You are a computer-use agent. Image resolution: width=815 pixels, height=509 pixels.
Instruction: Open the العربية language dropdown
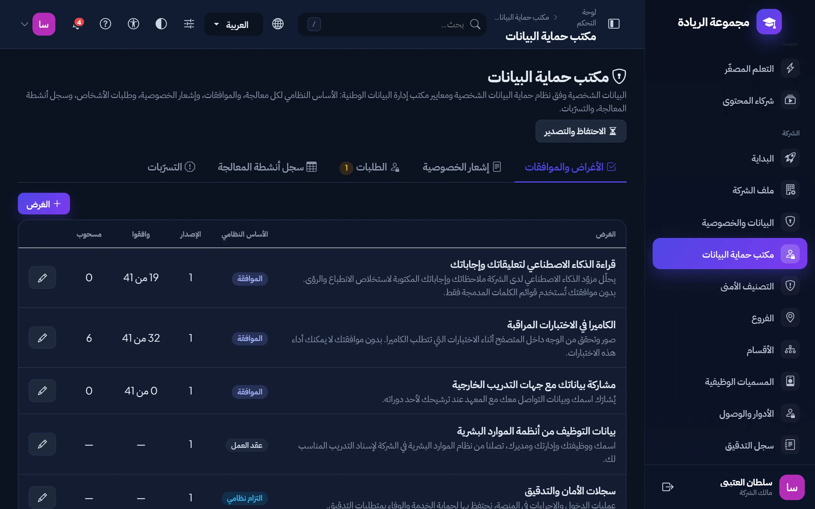coord(233,24)
